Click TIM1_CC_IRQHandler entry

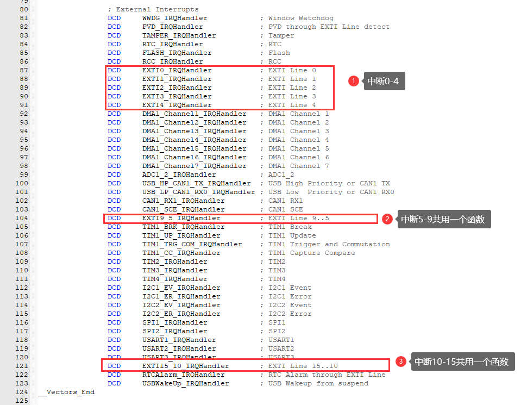click(181, 253)
